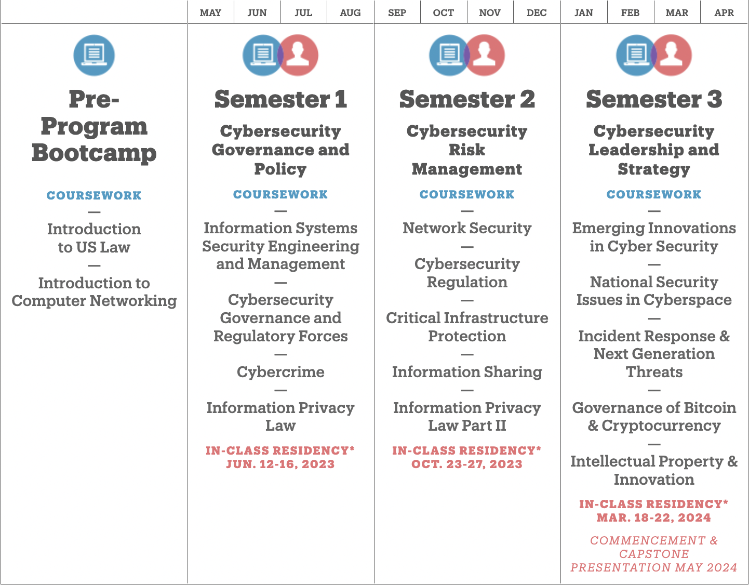Open the Cybercrime course

[x=280, y=372]
